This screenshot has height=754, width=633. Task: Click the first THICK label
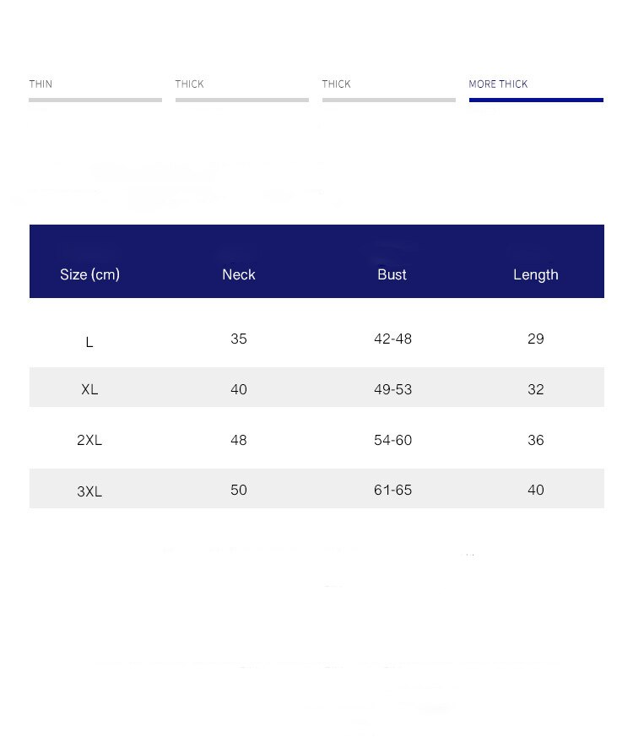point(189,84)
